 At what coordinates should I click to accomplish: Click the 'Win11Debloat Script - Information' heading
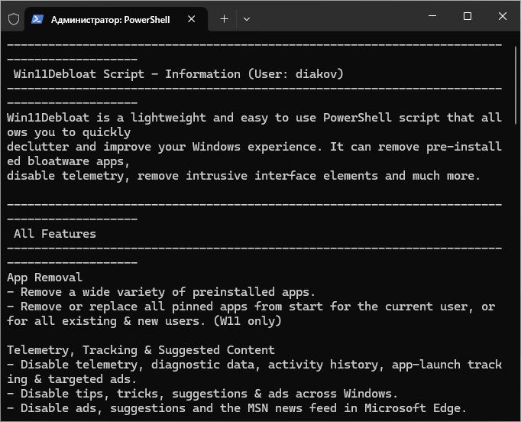coord(179,74)
